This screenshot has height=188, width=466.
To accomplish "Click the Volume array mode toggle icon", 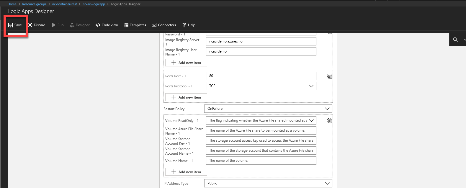I will 330,121.
